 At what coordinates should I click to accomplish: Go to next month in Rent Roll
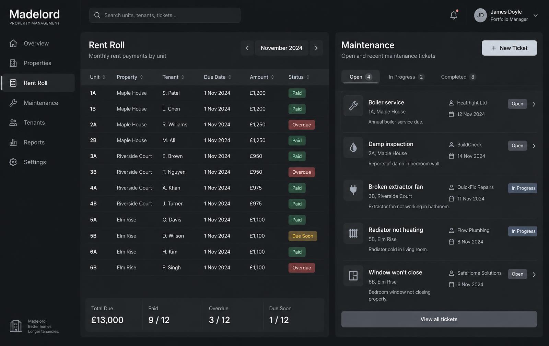pyautogui.click(x=316, y=48)
